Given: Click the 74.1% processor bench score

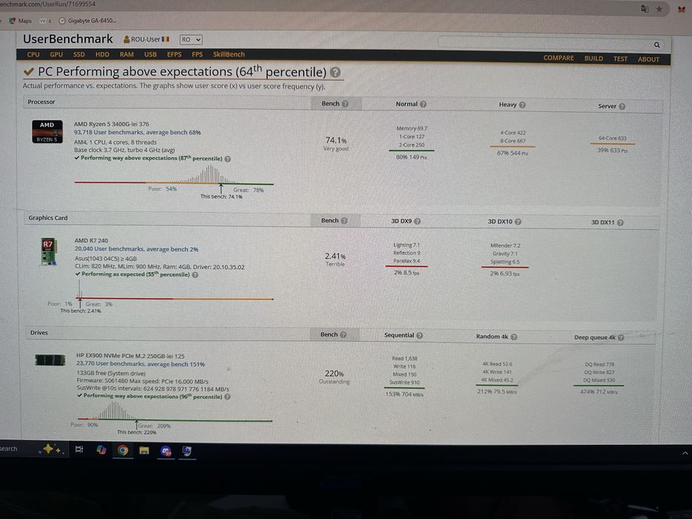Looking at the screenshot, I should [x=336, y=140].
